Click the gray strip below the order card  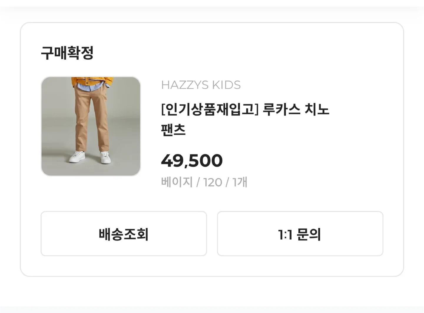click(212, 309)
